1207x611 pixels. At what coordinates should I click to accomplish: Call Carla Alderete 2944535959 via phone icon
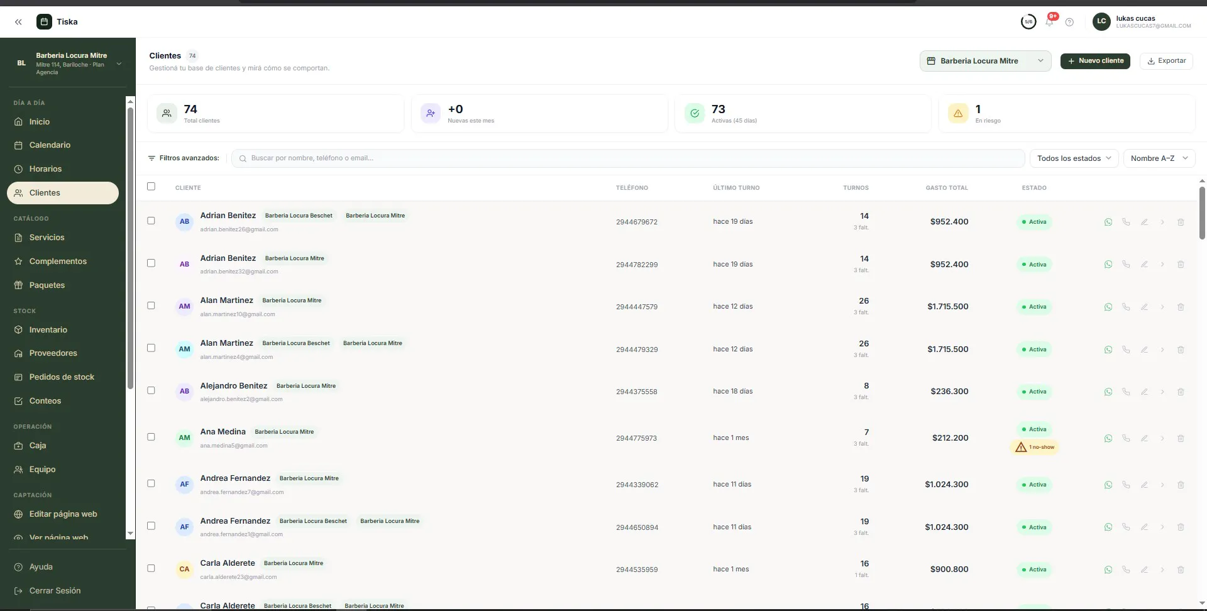click(1126, 570)
